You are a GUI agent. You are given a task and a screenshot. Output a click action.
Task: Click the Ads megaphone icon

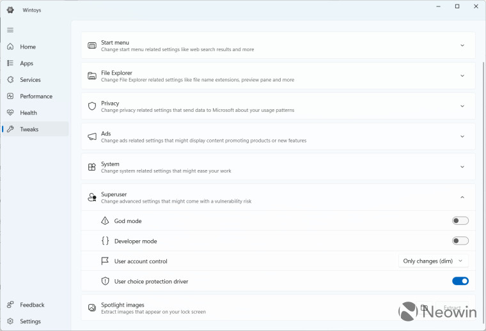coord(92,137)
